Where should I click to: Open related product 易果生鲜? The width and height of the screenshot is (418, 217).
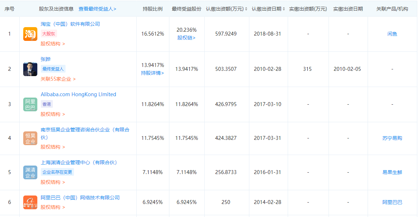click(x=392, y=172)
